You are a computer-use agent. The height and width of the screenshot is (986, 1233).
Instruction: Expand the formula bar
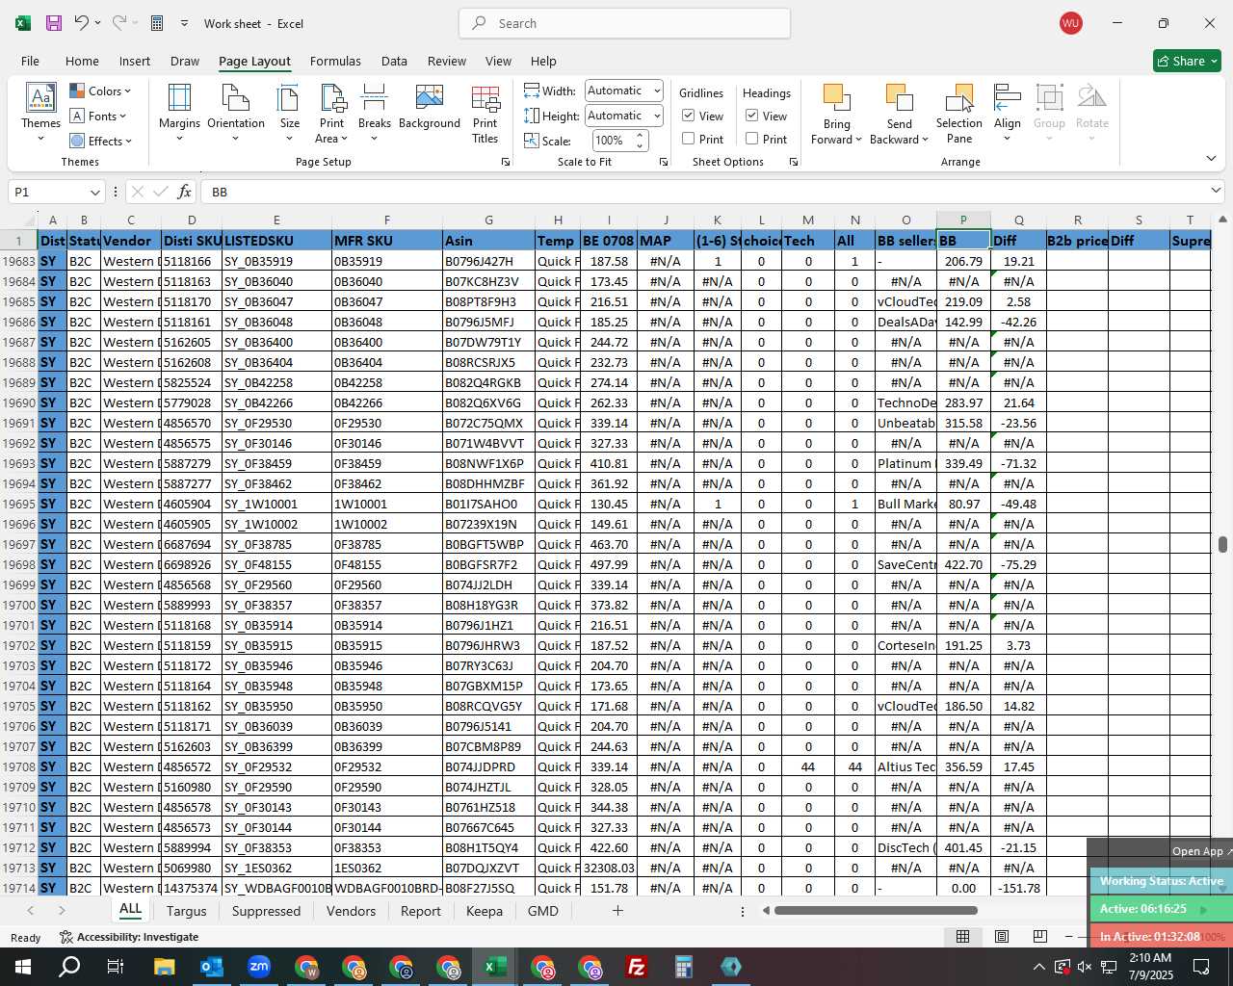click(x=1216, y=191)
